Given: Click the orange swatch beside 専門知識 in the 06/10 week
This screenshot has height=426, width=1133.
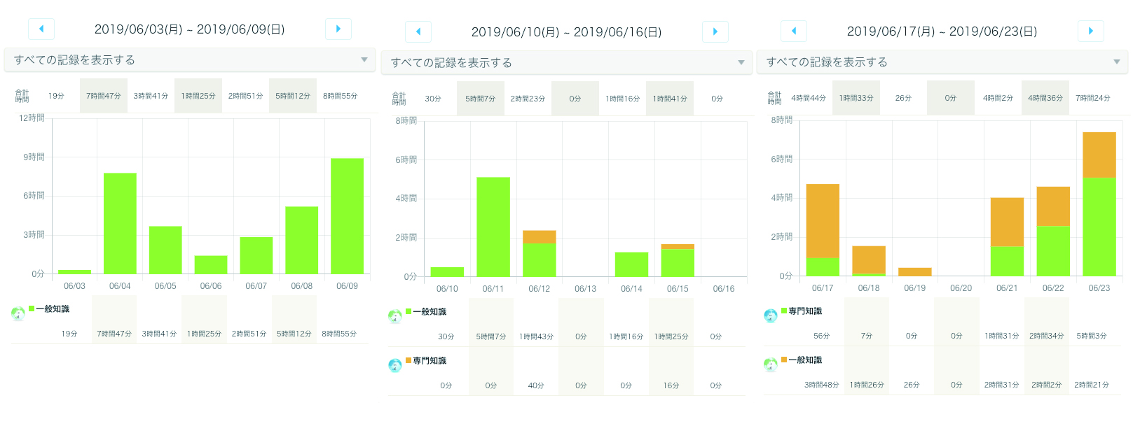Looking at the screenshot, I should click(x=408, y=360).
